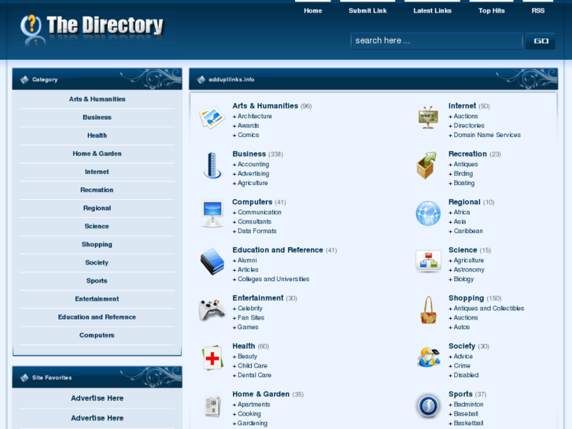Select Sports in Category sidebar
Screen dimensions: 572x429
97,281
